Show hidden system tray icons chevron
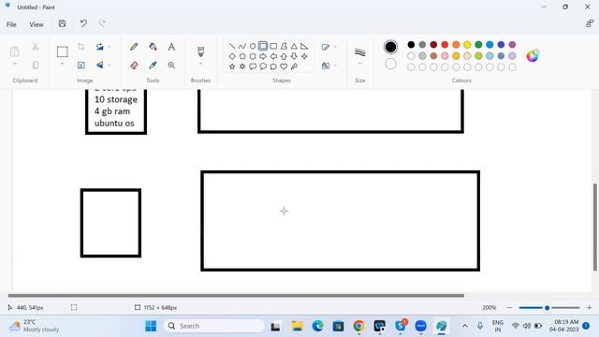 [x=465, y=326]
